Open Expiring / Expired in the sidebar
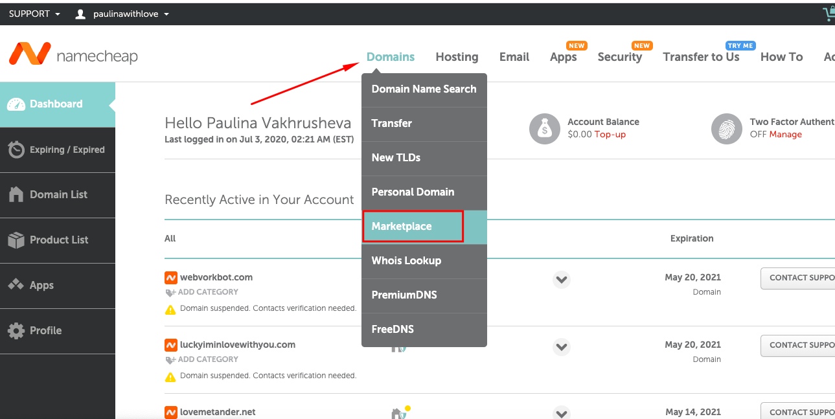835x419 pixels. coord(58,150)
